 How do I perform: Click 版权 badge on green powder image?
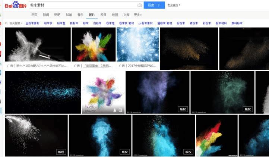pyautogui.click(x=248, y=109)
